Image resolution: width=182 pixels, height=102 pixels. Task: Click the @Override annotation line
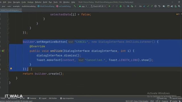click(x=37, y=46)
